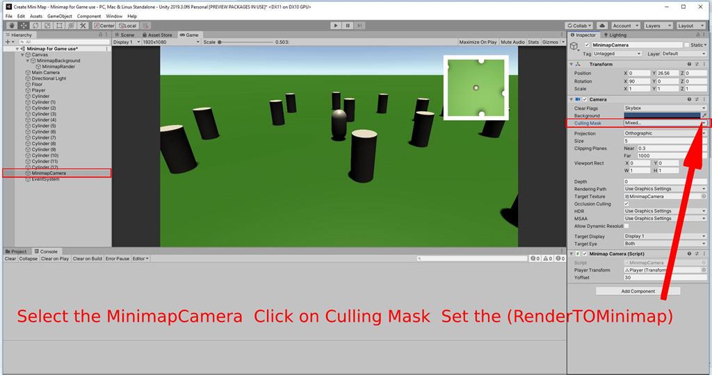Open Transform component help icon

click(689, 65)
